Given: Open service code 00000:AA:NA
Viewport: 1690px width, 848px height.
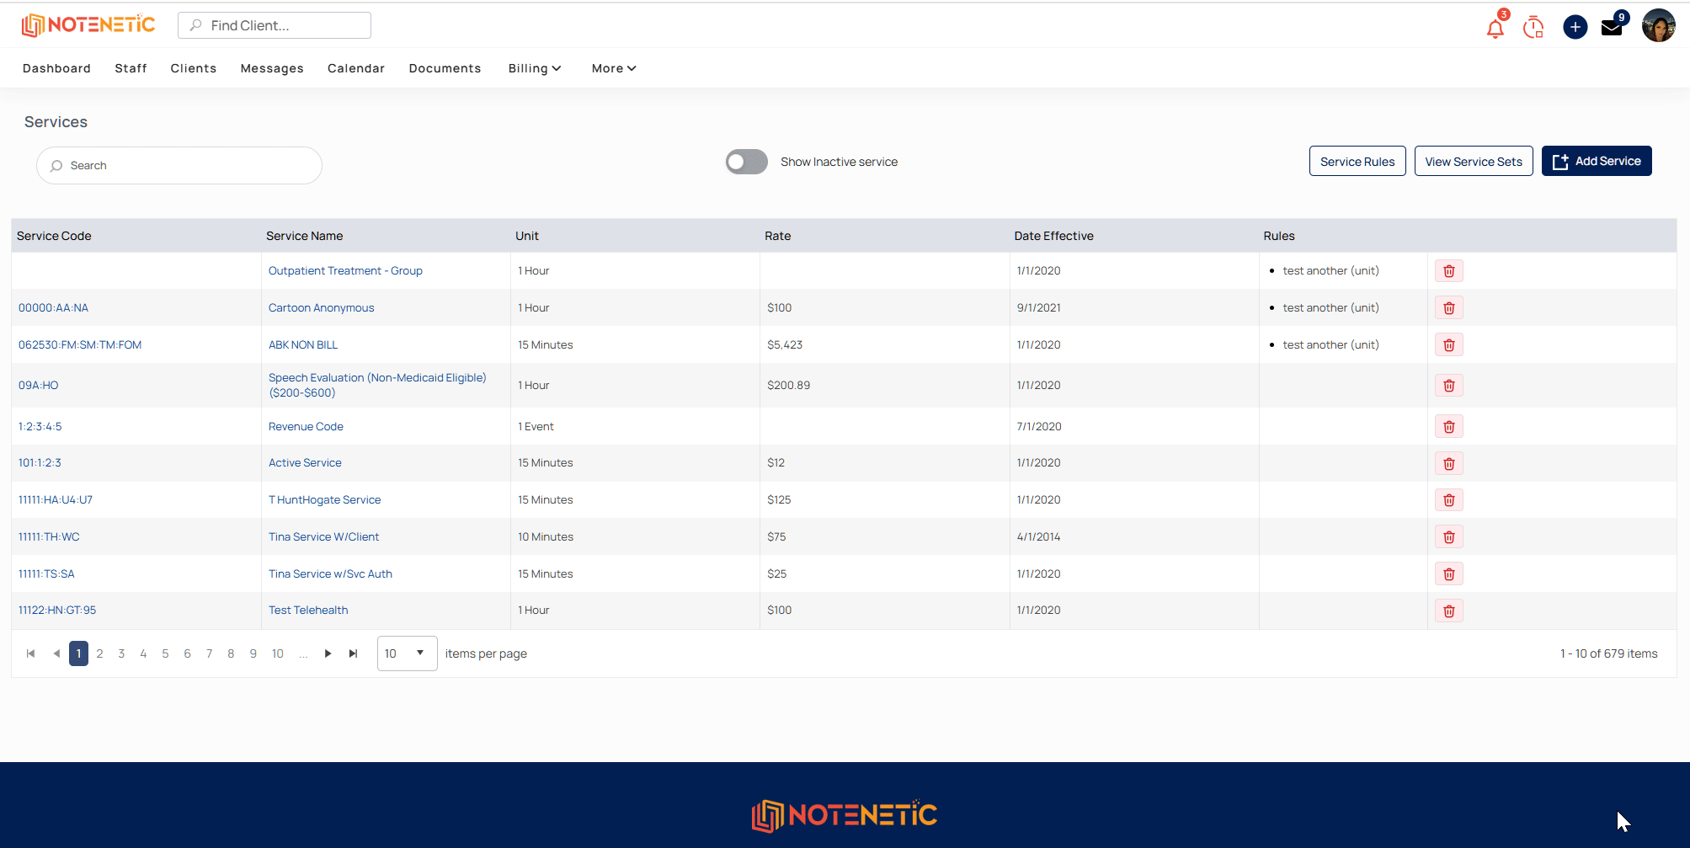Looking at the screenshot, I should pyautogui.click(x=53, y=308).
